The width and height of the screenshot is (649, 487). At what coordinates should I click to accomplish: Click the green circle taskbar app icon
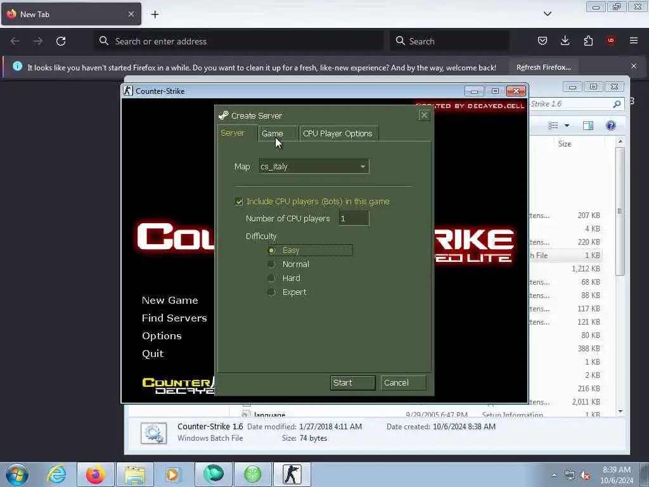point(252,474)
